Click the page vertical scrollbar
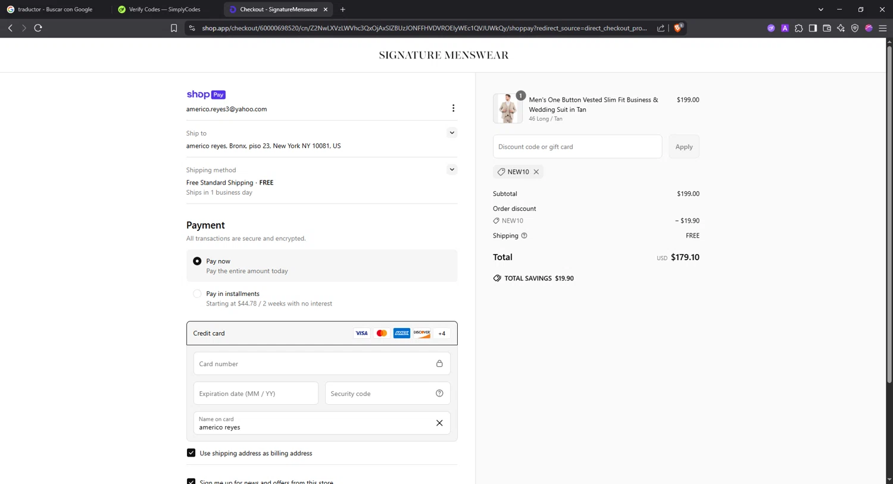This screenshot has width=893, height=484. point(889,214)
